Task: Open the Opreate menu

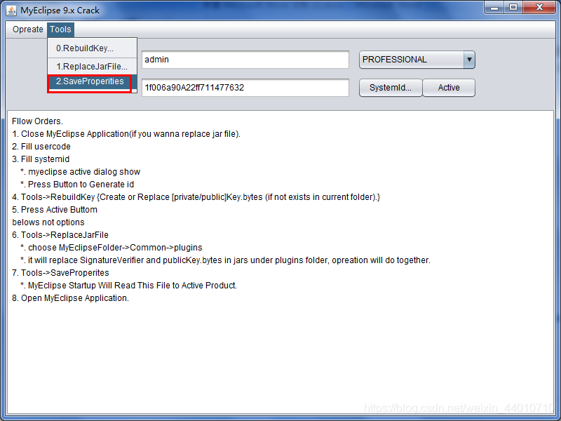Action: [x=27, y=29]
